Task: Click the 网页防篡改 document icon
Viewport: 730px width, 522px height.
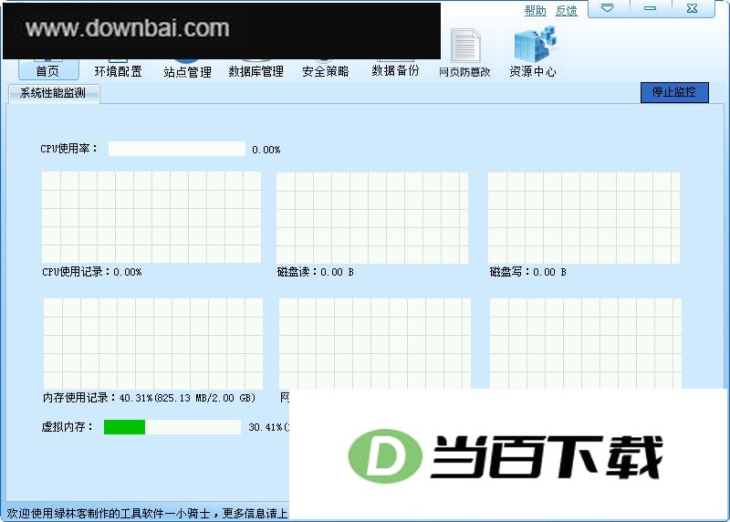Action: pos(465,46)
